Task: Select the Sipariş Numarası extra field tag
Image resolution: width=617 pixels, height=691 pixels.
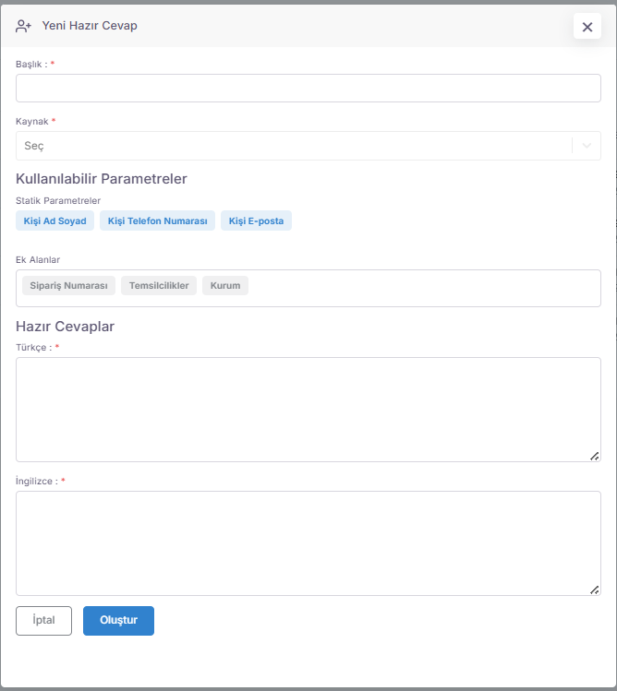Action: [x=68, y=286]
